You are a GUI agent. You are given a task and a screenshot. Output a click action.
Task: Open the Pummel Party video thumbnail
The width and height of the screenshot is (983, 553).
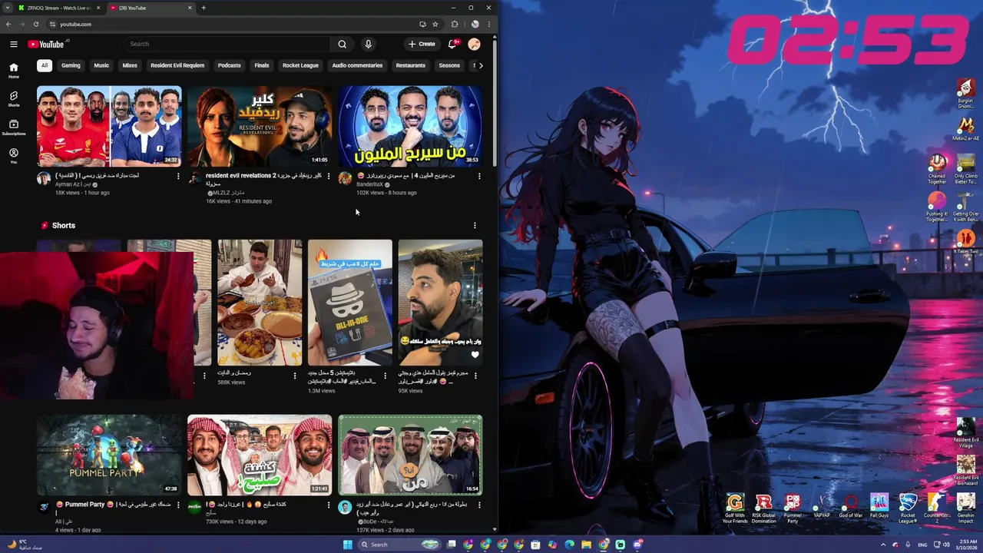(x=109, y=455)
